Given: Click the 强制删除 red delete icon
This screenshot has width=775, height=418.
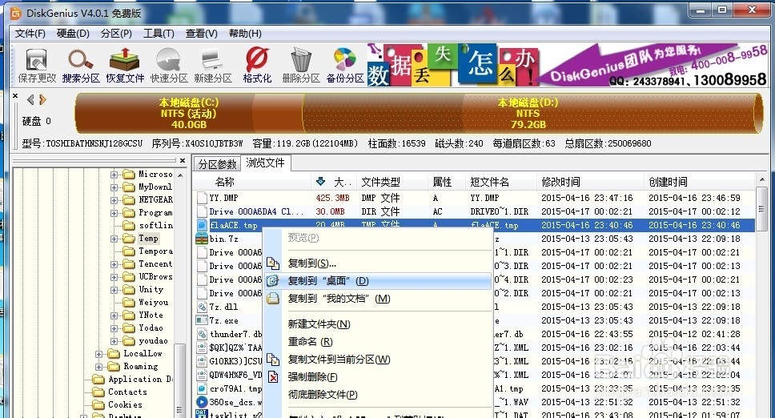Looking at the screenshot, I should tap(273, 377).
